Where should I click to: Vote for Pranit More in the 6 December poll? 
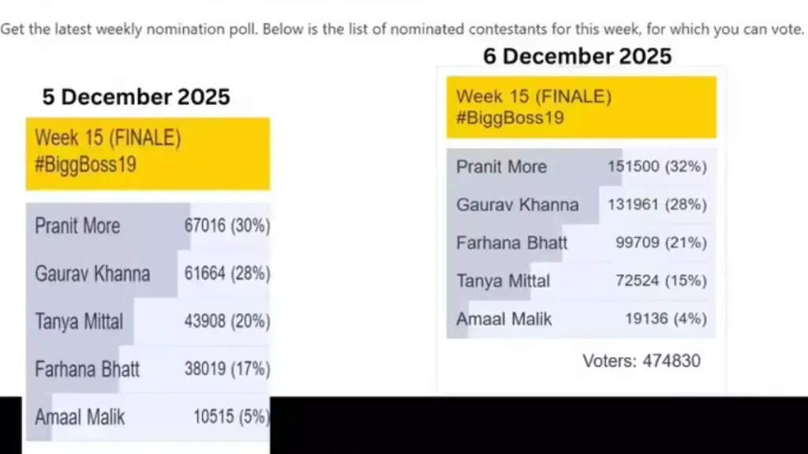click(501, 167)
